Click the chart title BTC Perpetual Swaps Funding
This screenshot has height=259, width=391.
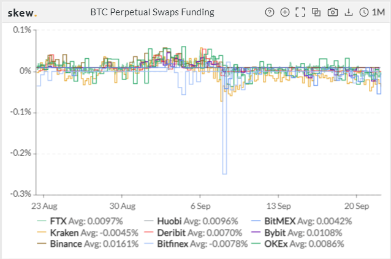[153, 12]
